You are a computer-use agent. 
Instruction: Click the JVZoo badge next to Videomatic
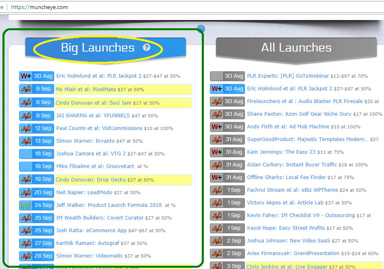[x=26, y=256]
